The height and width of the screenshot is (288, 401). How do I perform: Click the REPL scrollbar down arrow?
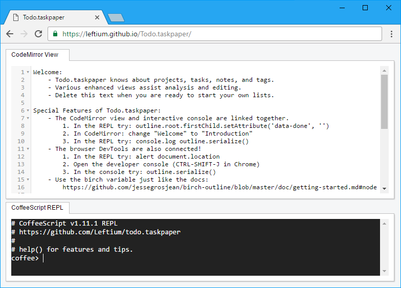(x=384, y=271)
